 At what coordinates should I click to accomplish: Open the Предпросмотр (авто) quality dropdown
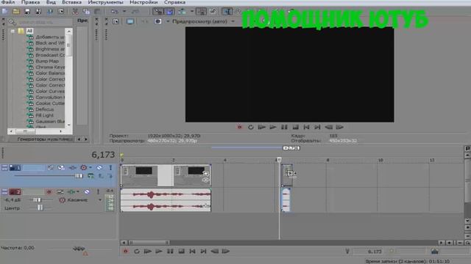click(203, 21)
